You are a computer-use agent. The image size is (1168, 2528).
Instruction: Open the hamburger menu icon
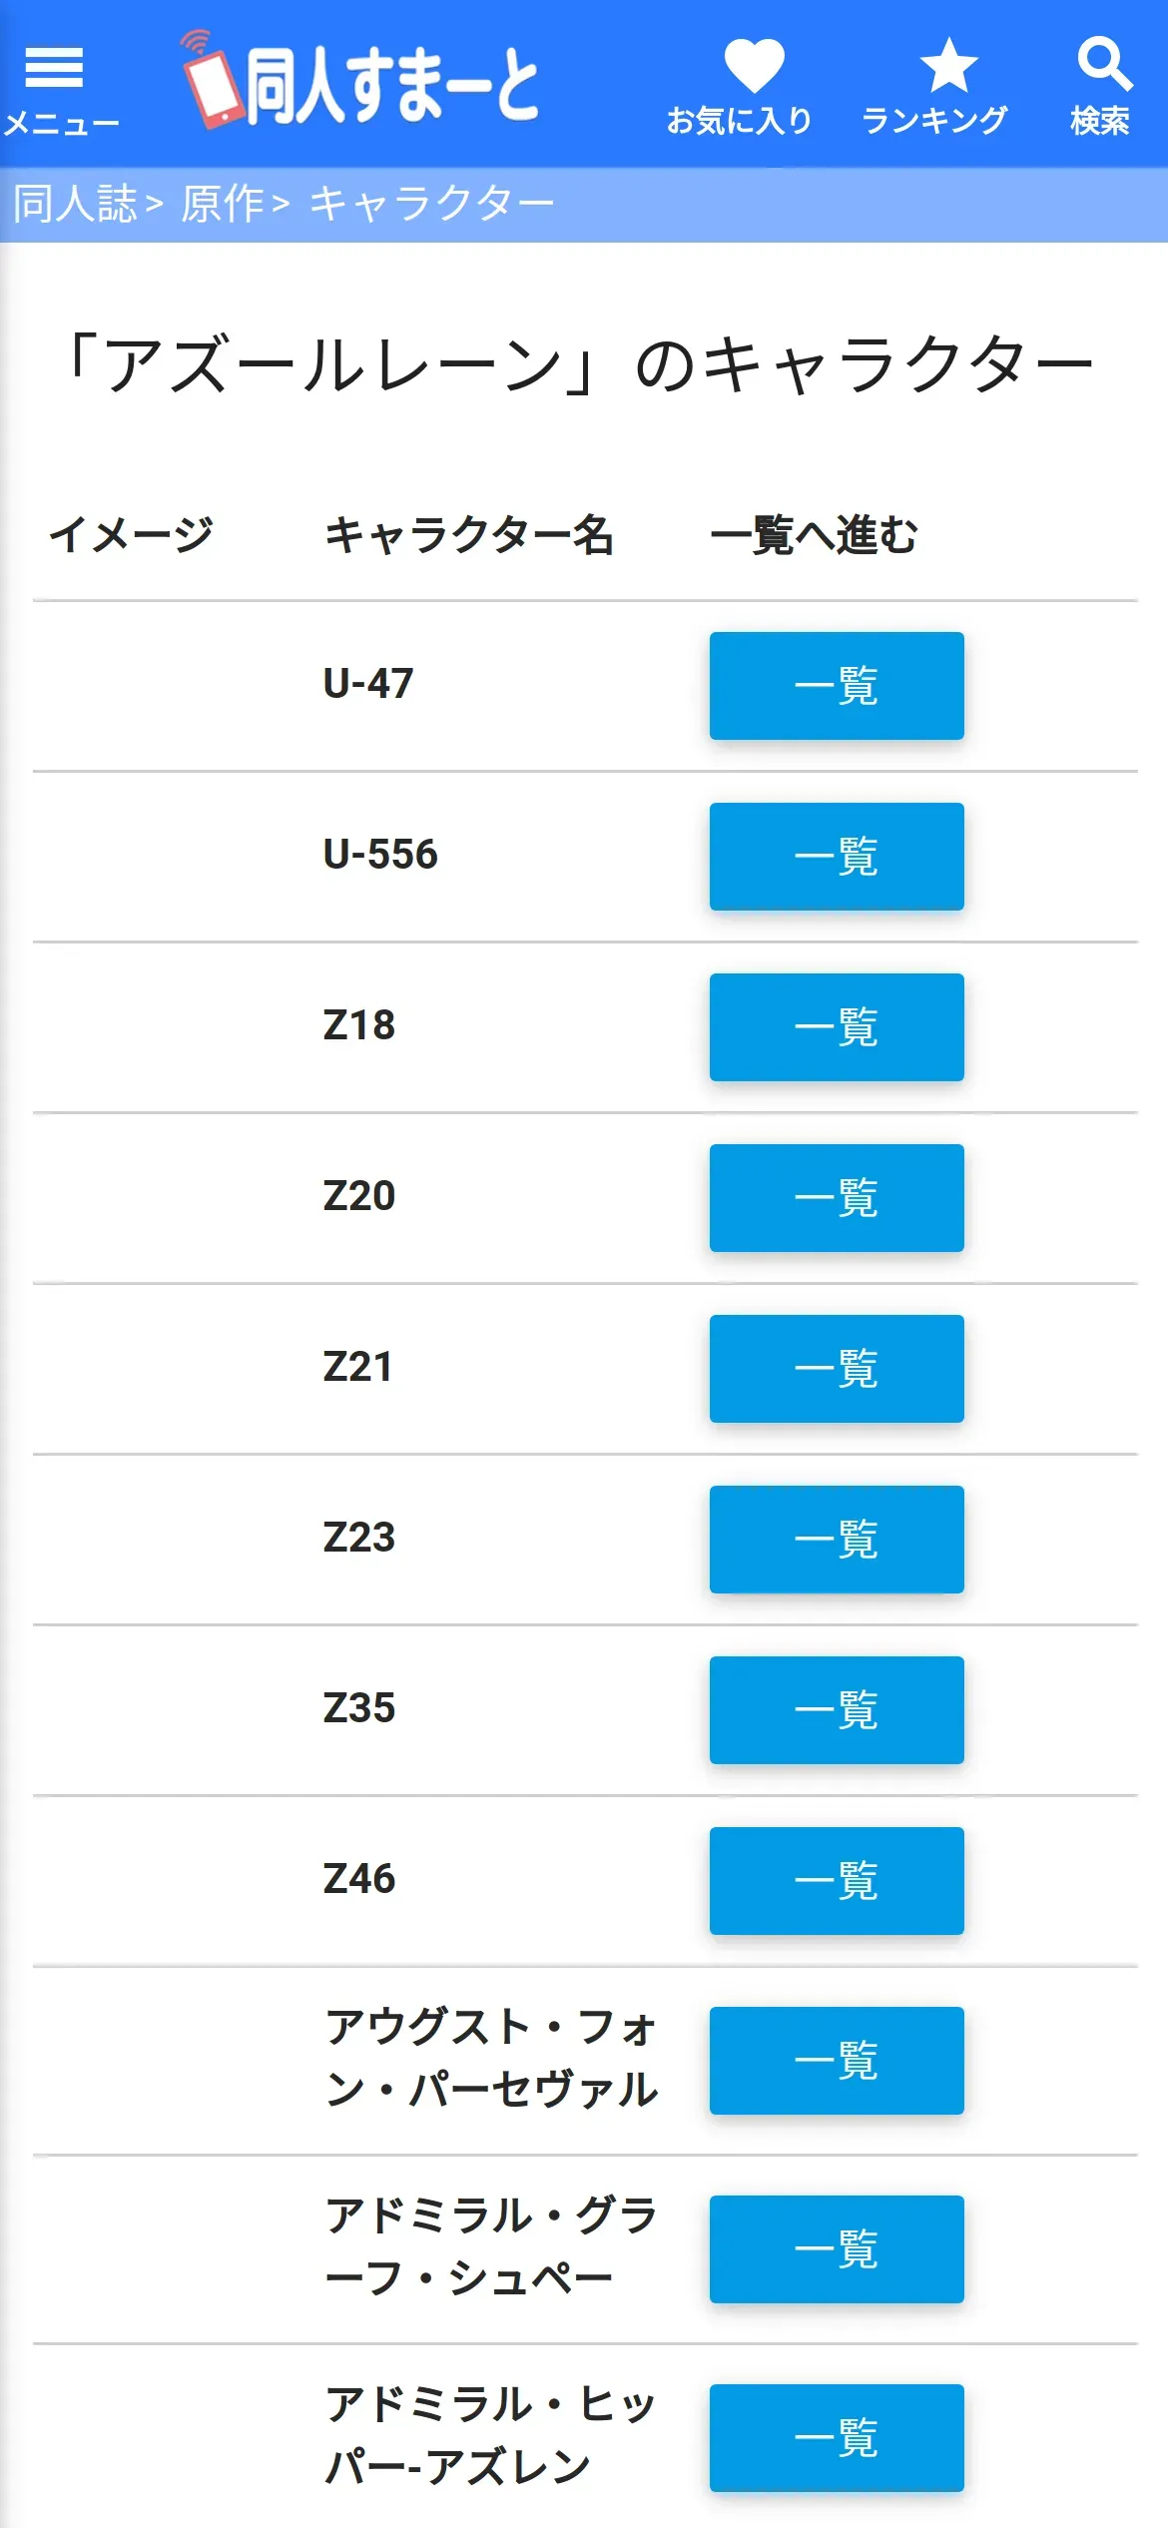[55, 68]
